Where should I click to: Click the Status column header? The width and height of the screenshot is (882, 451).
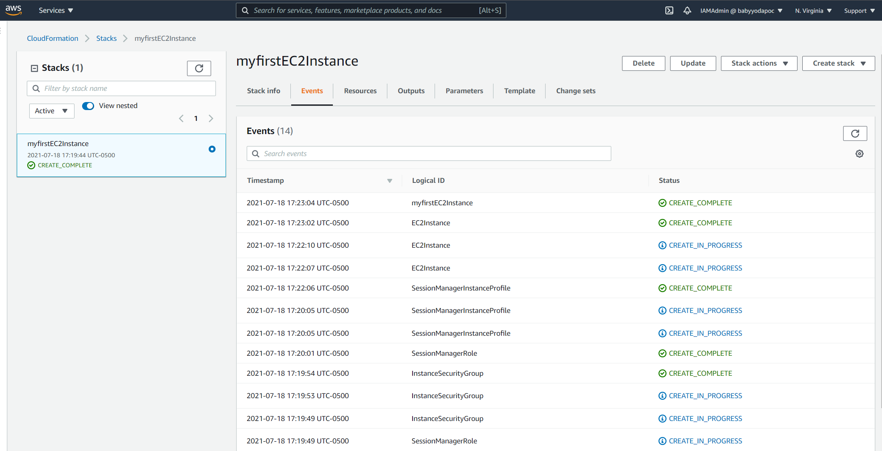point(669,180)
